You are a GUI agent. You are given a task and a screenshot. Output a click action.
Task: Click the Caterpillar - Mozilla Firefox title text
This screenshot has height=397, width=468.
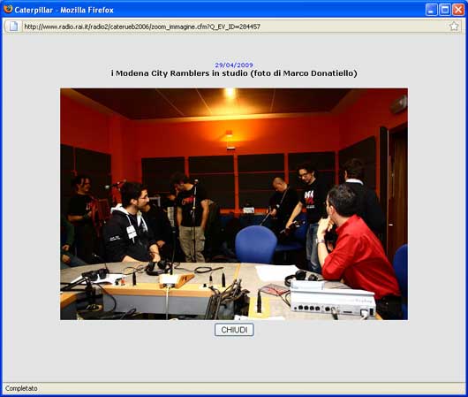tap(64, 10)
